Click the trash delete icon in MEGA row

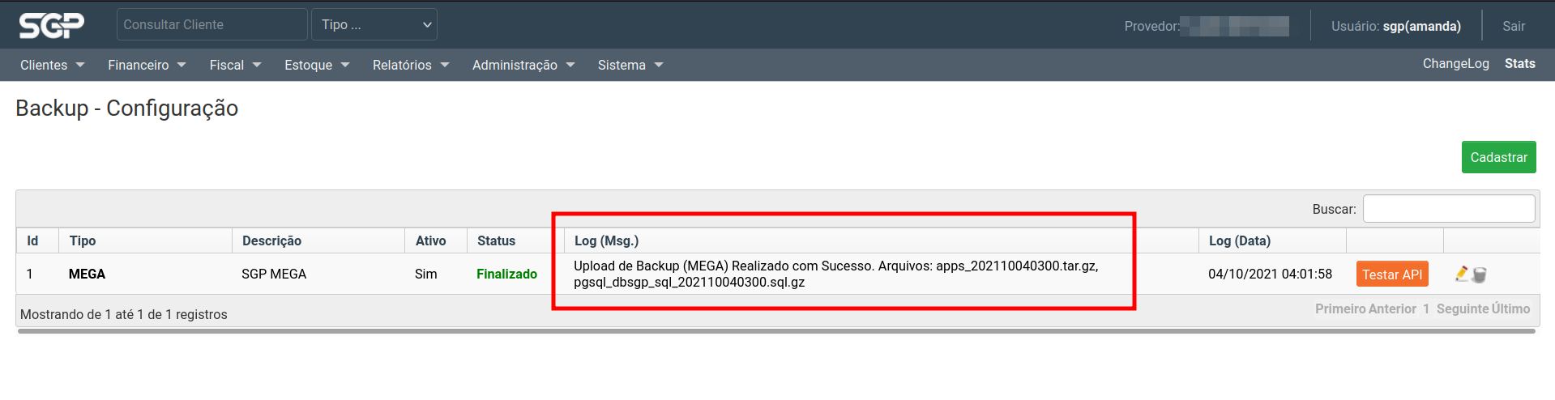(x=1480, y=275)
